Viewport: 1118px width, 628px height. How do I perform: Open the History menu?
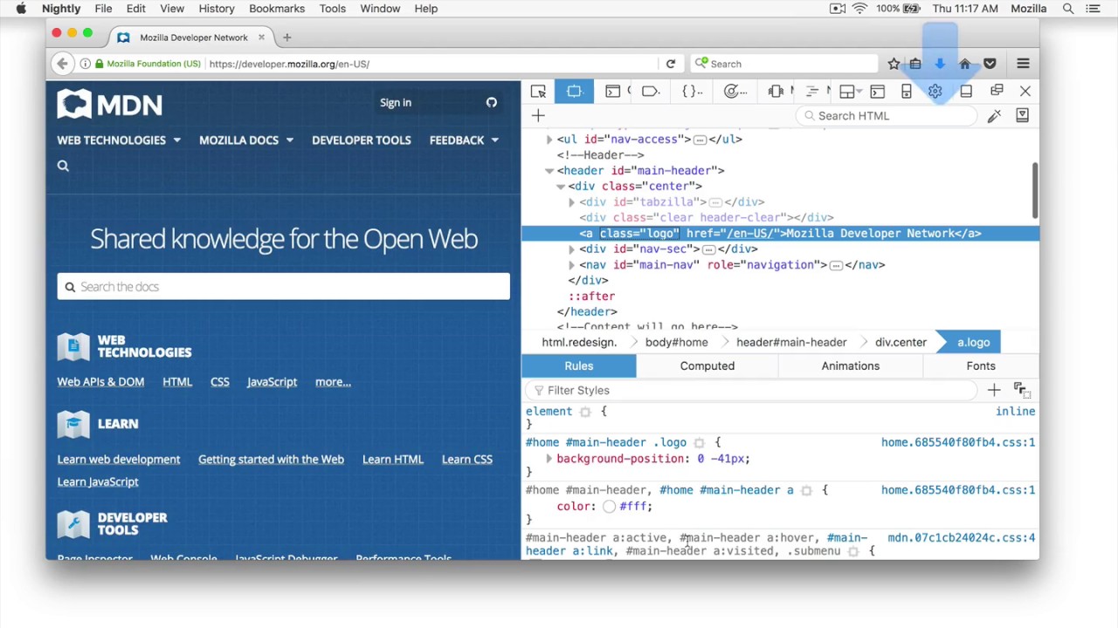[x=217, y=9]
